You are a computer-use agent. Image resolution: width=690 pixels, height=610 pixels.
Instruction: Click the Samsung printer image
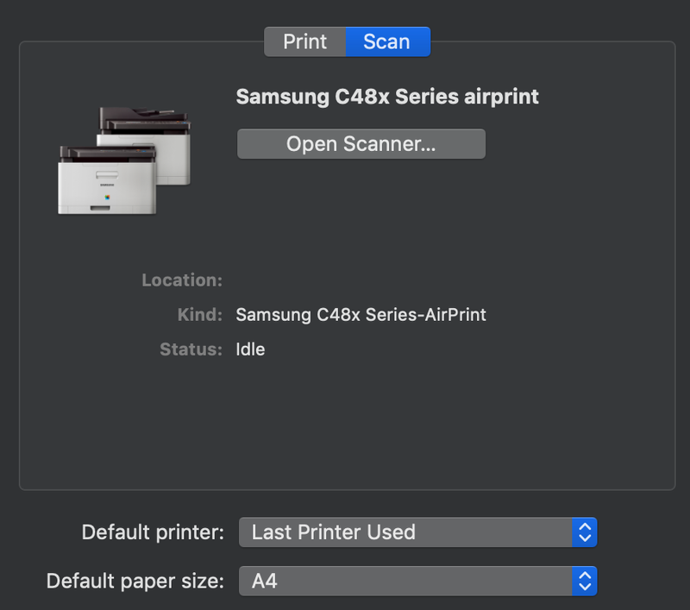pyautogui.click(x=124, y=160)
